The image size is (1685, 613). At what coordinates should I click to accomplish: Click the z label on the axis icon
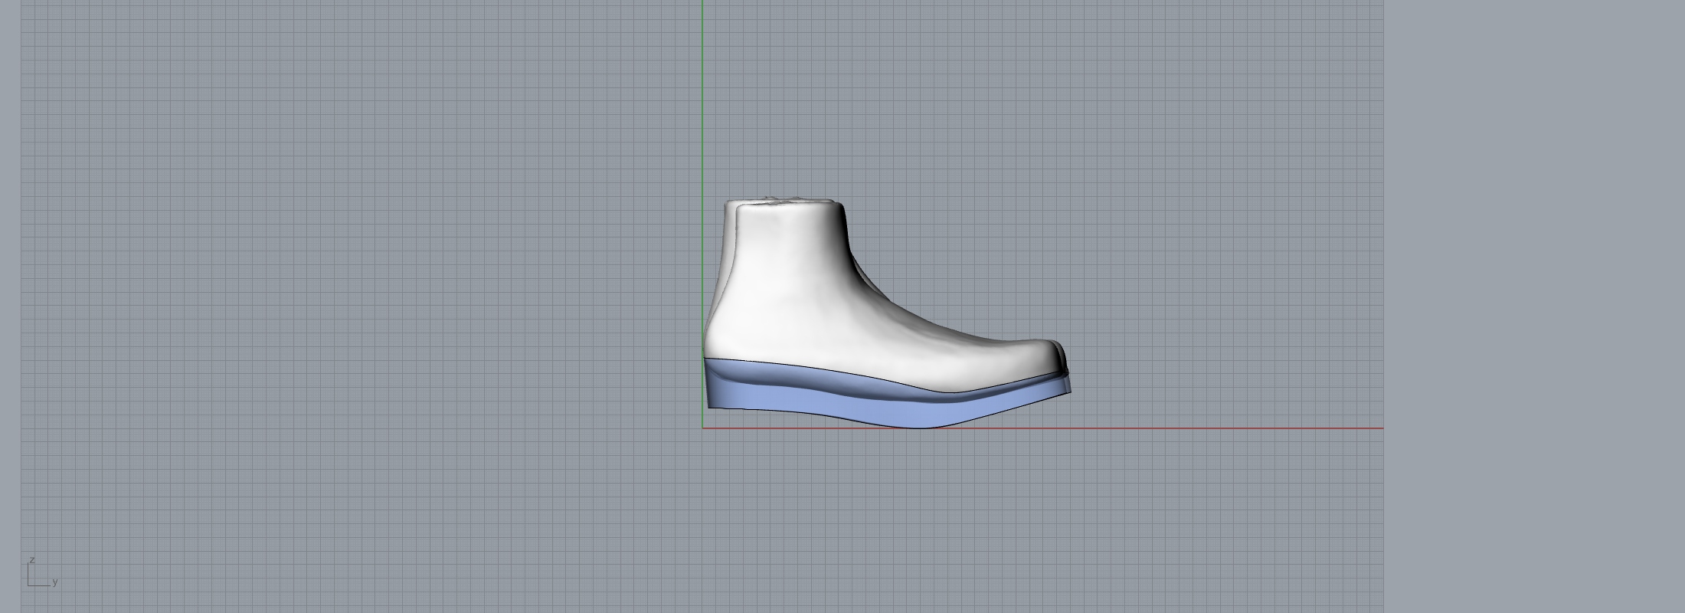31,560
